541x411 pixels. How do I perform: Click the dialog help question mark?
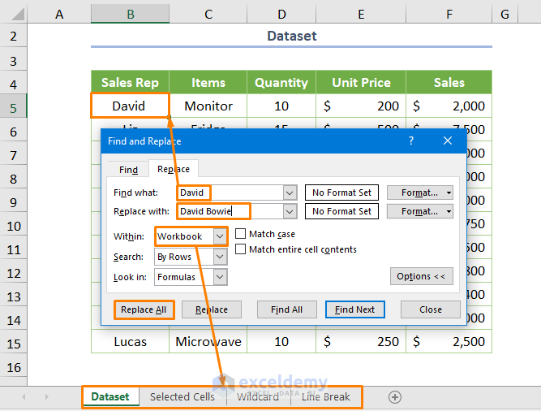tap(411, 141)
